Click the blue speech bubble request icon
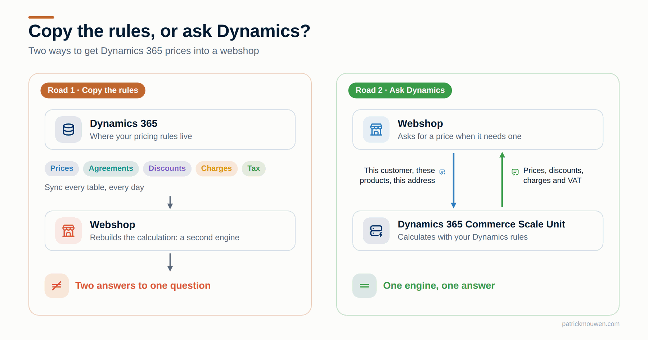The height and width of the screenshot is (340, 648). (442, 172)
